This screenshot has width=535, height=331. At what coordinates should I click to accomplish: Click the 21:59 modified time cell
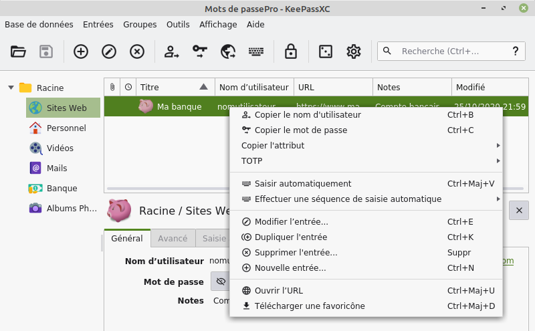tap(514, 107)
